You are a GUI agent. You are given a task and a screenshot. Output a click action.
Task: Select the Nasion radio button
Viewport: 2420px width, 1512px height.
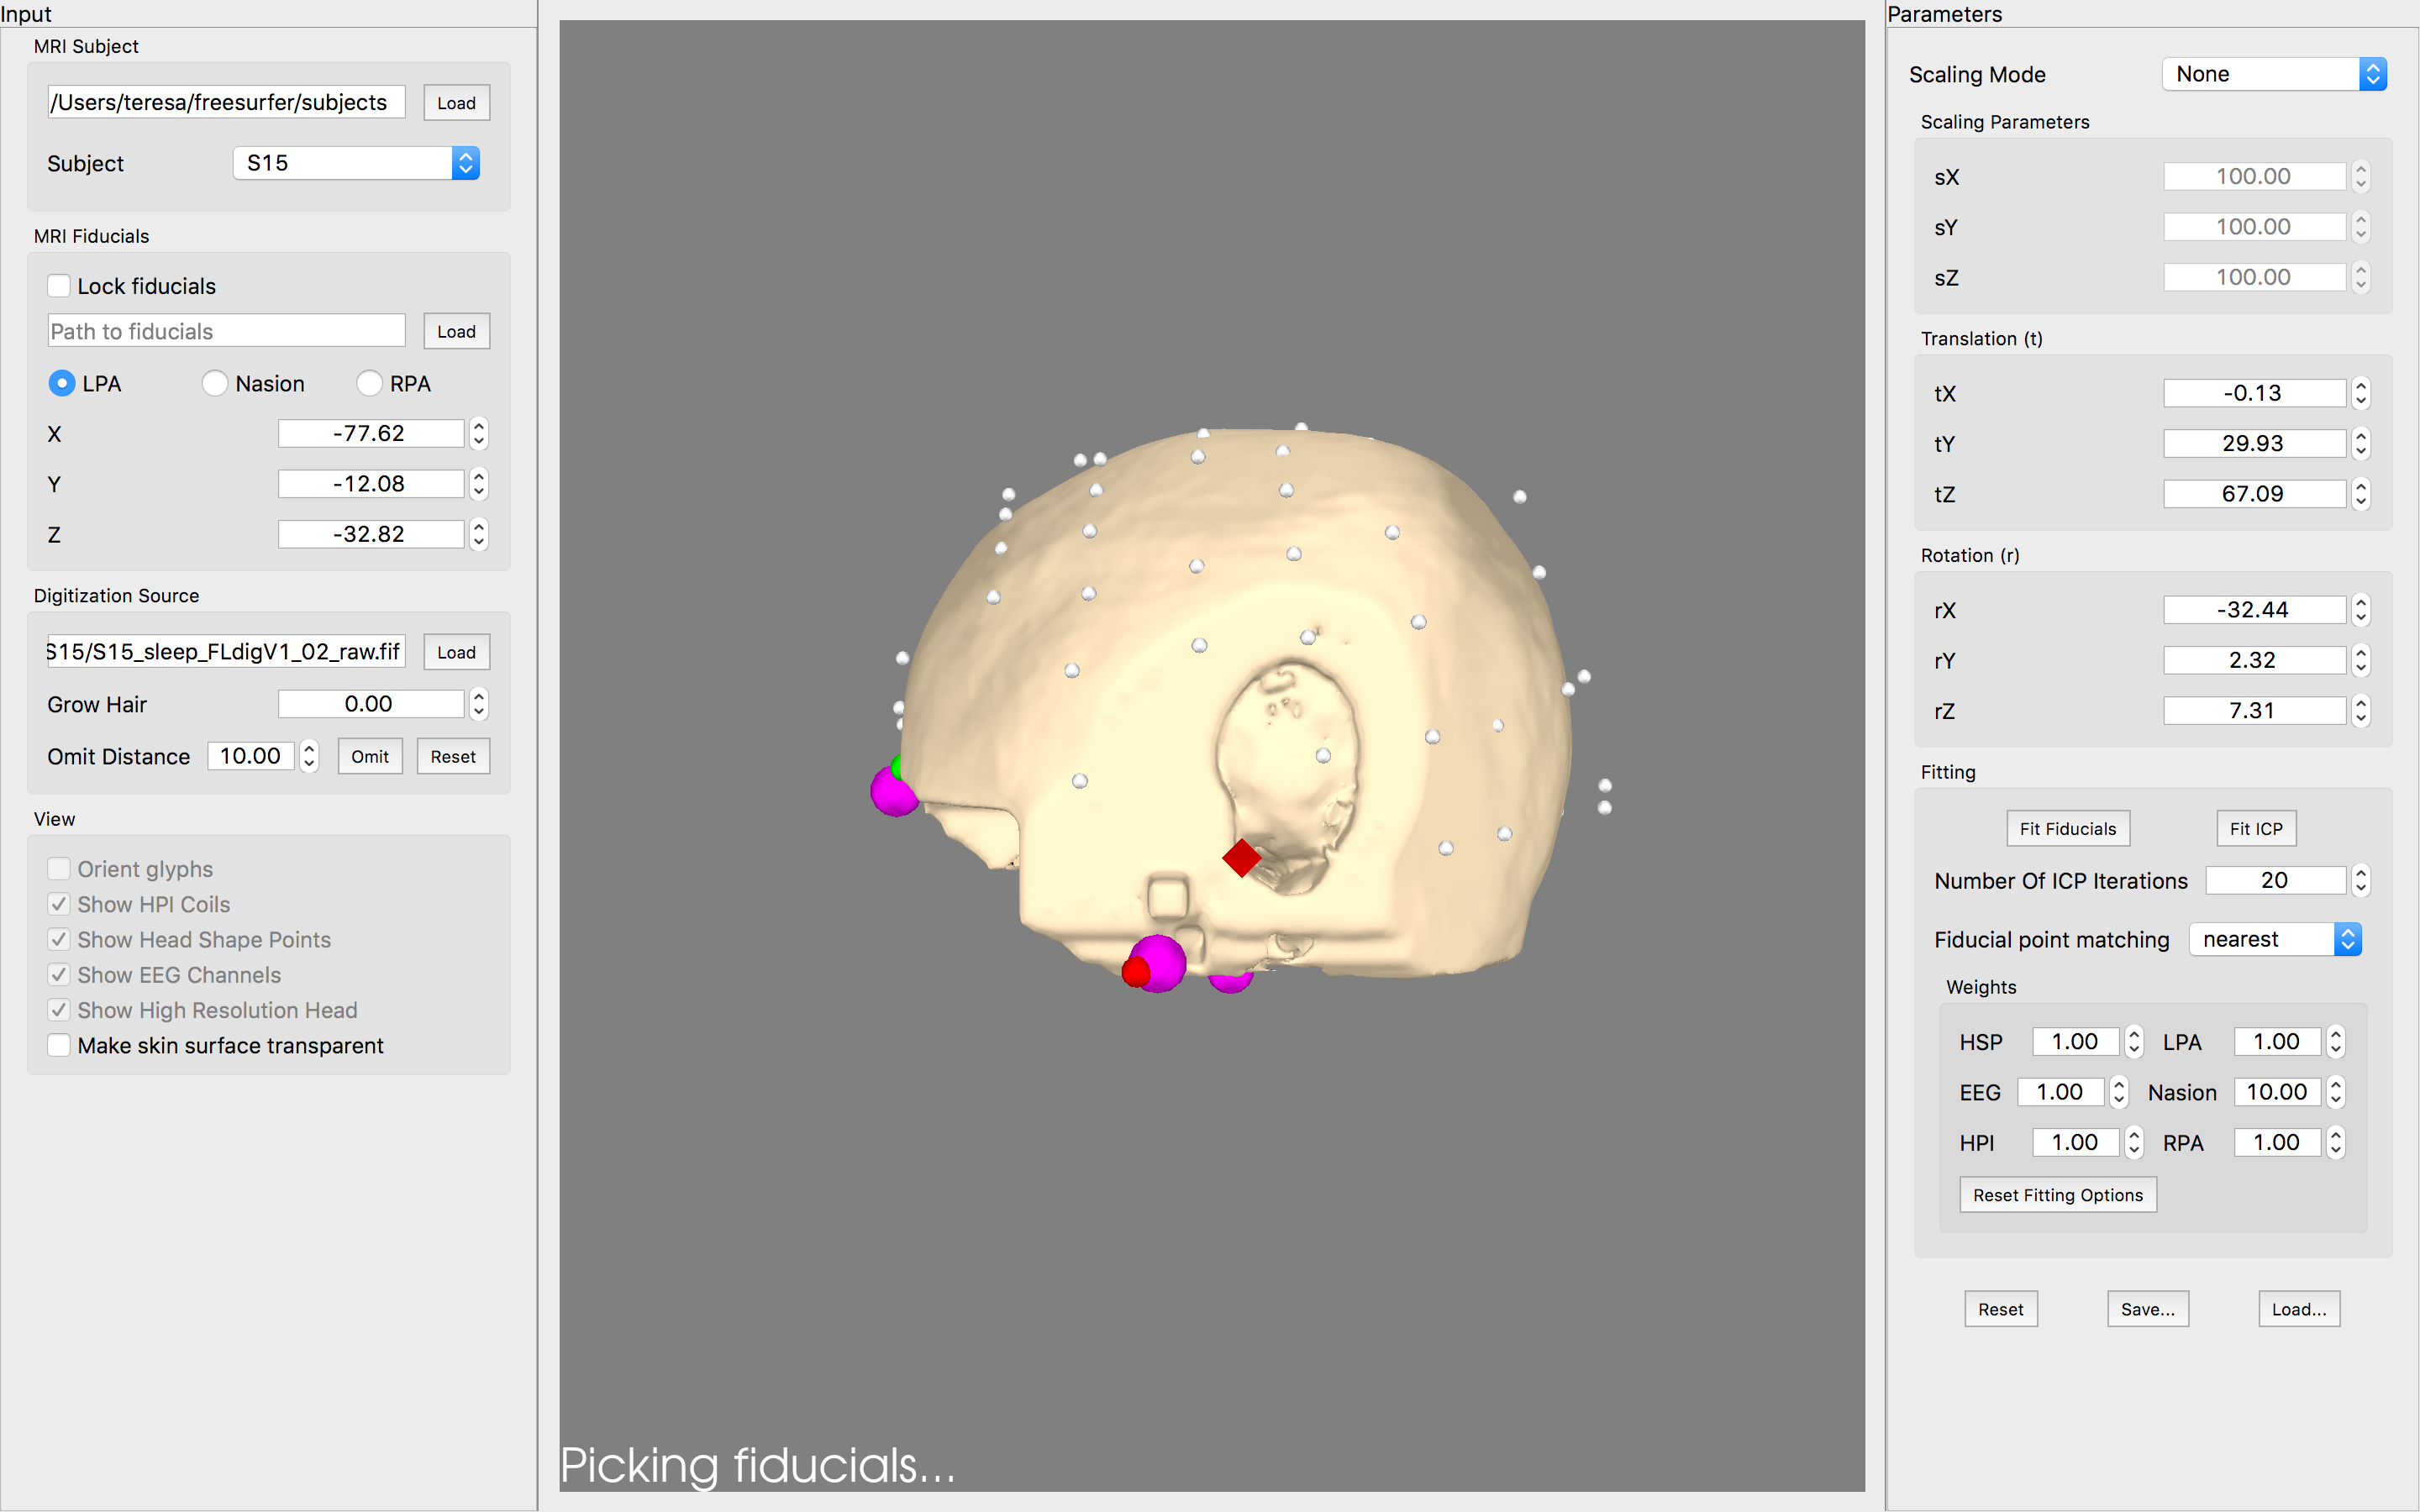214,384
